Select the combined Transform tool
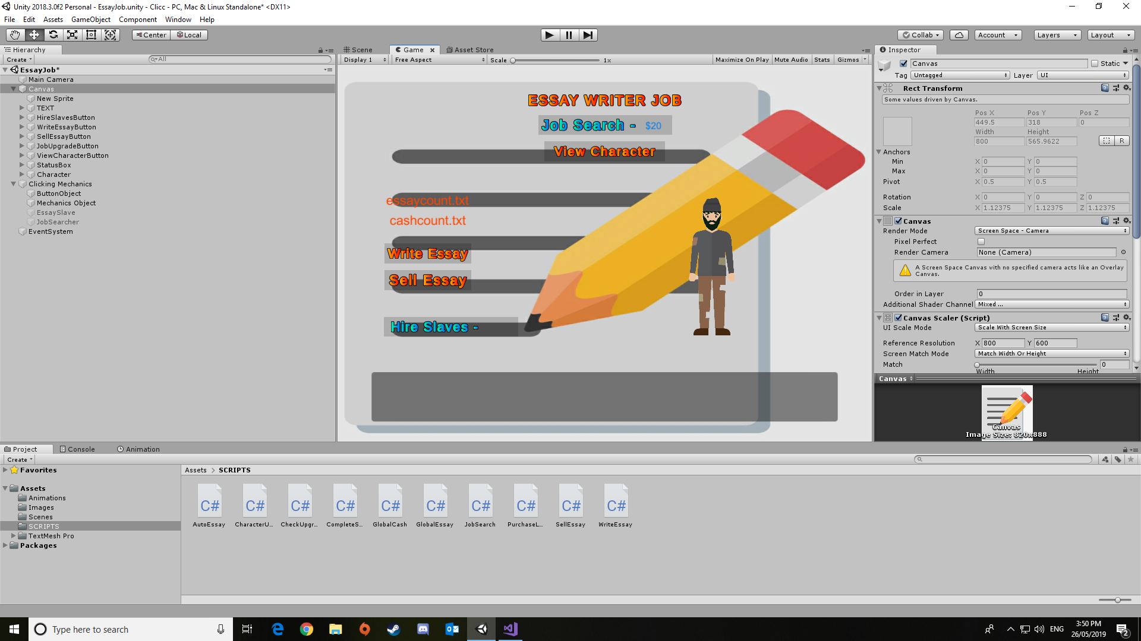The height and width of the screenshot is (641, 1141). pos(110,35)
